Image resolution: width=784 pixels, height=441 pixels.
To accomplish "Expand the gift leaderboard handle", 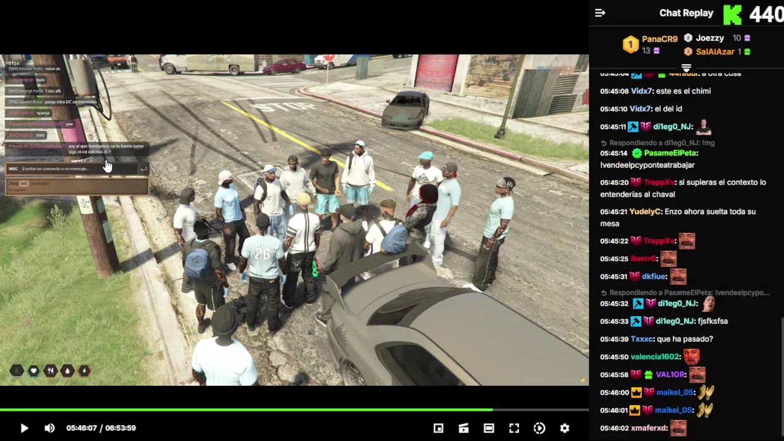I will coord(686,67).
